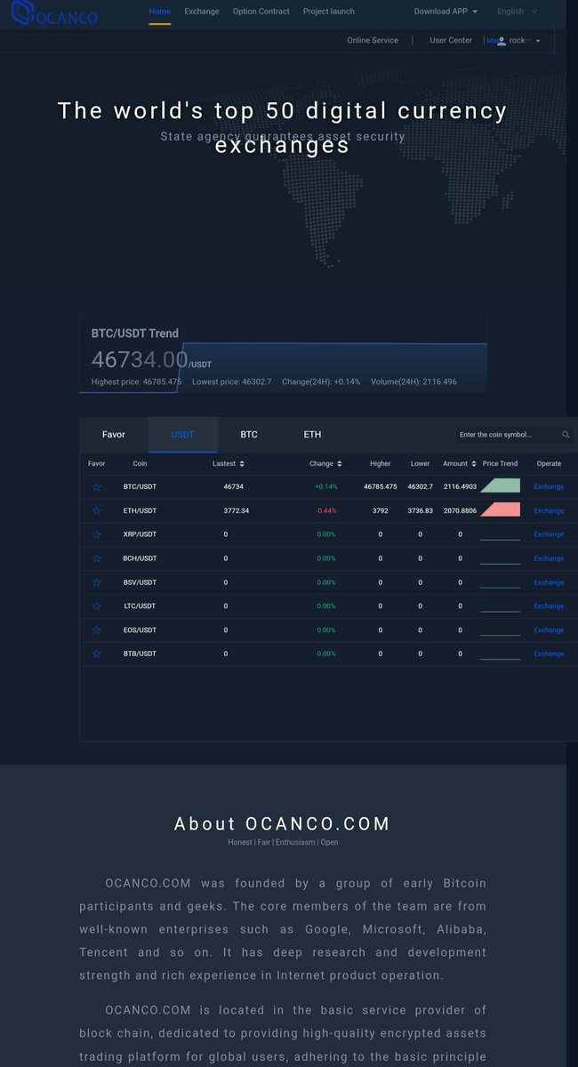Image resolution: width=578 pixels, height=1067 pixels.
Task: Click the EOS/USDT coin name
Action: coord(140,630)
